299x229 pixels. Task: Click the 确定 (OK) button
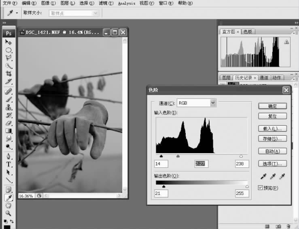click(x=272, y=106)
